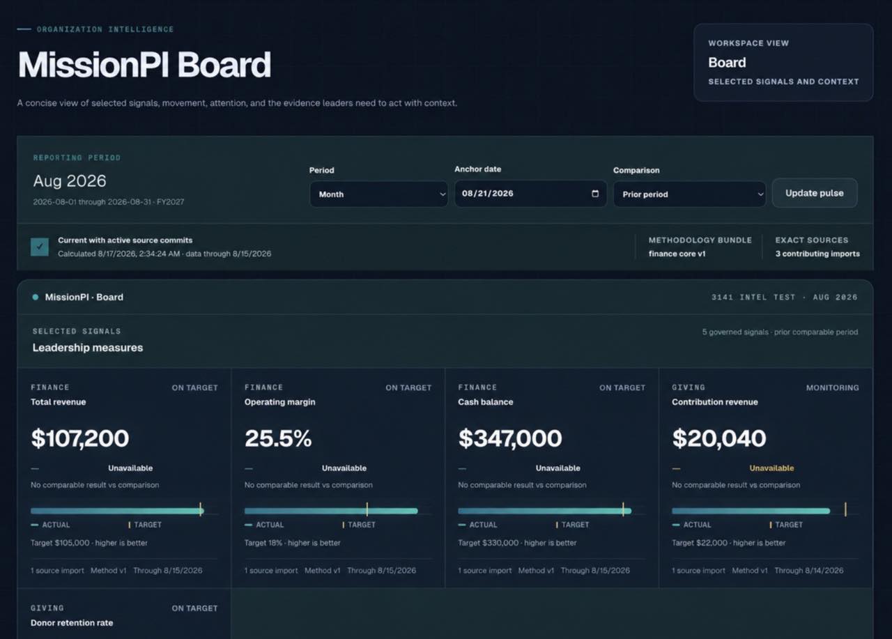Image resolution: width=892 pixels, height=639 pixels.
Task: Click the MONITORING status on Contribution revenue
Action: [833, 387]
